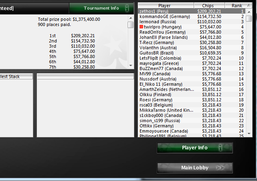Click the arrows icon on Main Lobby
Viewport: 257px width, 181px height.
tap(220, 168)
